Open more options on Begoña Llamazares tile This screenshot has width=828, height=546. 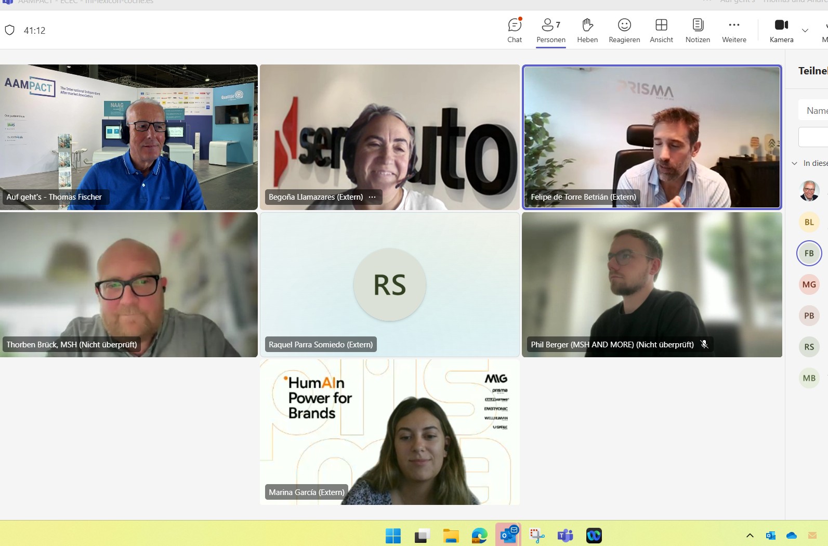pos(372,197)
